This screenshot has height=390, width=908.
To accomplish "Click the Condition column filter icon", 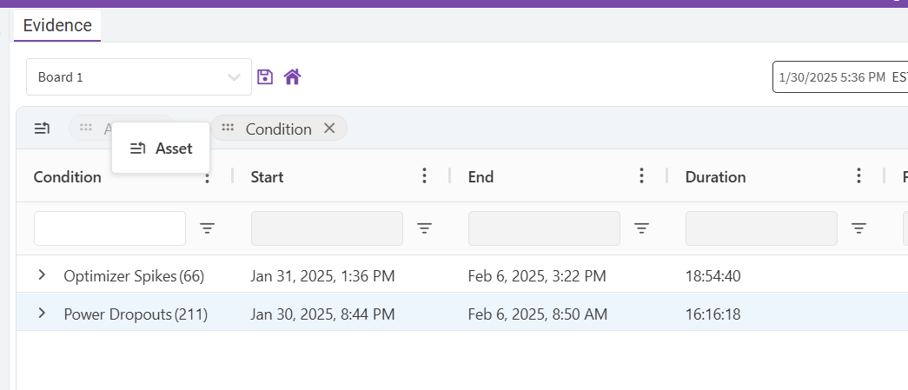I will click(x=208, y=228).
